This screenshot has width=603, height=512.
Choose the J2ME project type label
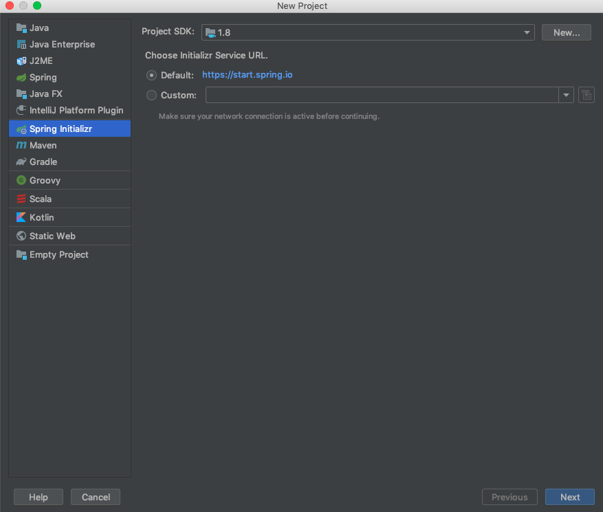pos(41,61)
